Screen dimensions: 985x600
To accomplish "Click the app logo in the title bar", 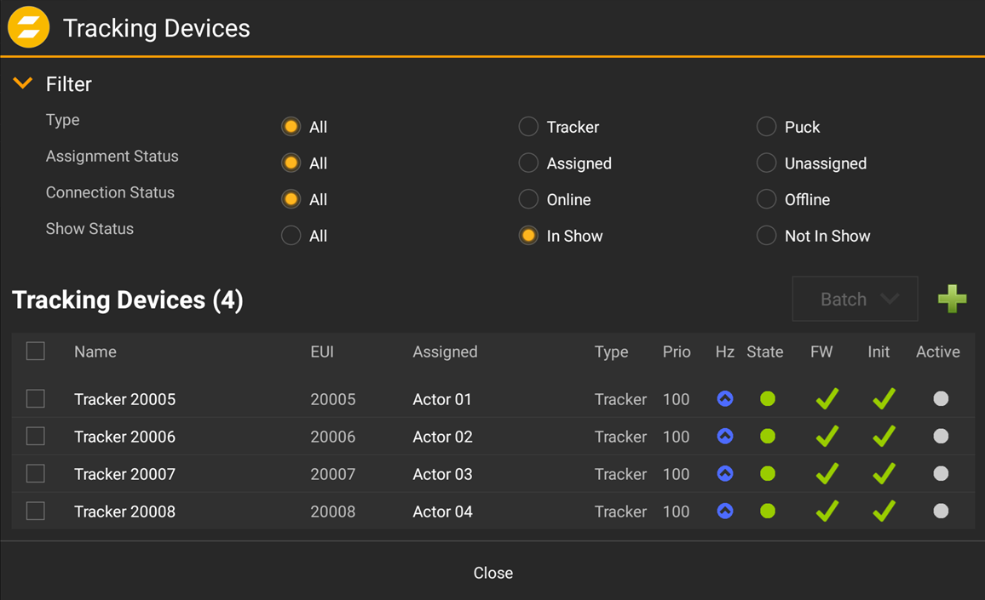I will point(28,27).
